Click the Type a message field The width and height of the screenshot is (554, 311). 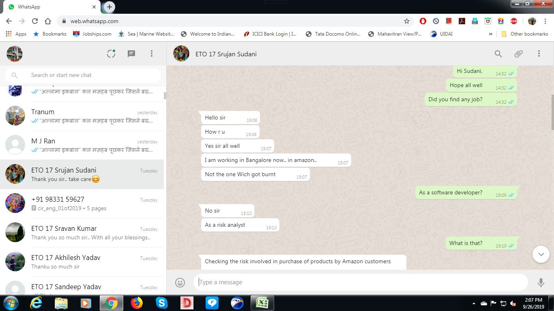pos(361,282)
